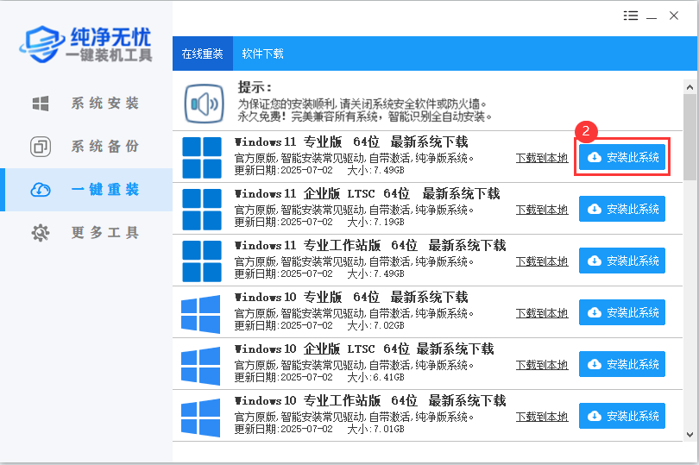The width and height of the screenshot is (699, 465).
Task: Select 一键重装 in the sidebar
Action: (86, 190)
